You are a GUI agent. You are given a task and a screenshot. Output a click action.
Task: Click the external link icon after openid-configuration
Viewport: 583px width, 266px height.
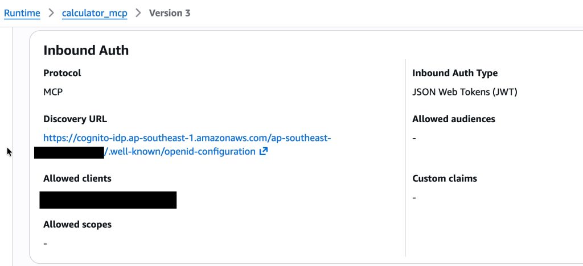264,152
